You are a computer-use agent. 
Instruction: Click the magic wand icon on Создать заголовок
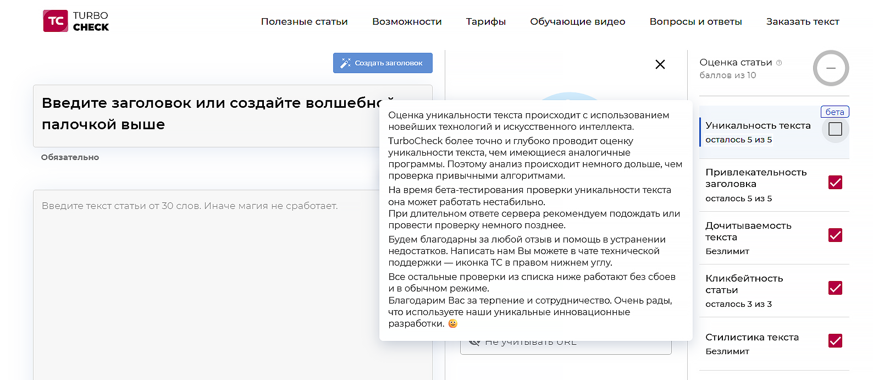pyautogui.click(x=345, y=63)
